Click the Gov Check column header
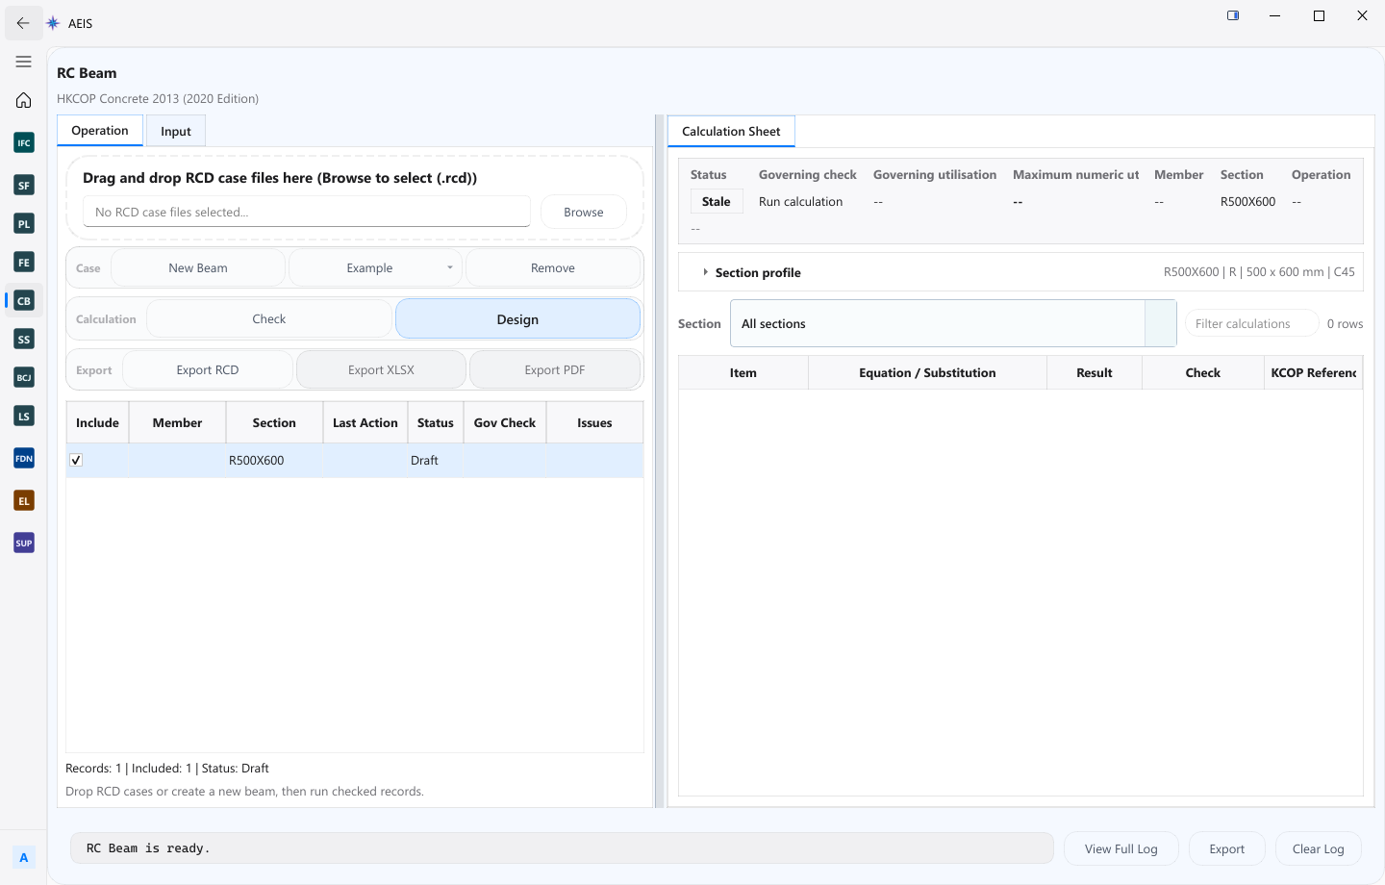 click(x=505, y=422)
